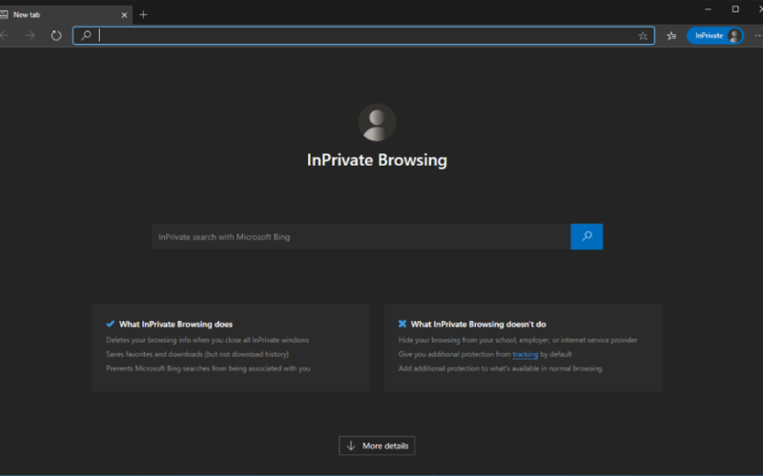Click 'Prevents Microsoft Bing searches' line
Viewport: 763px width, 476px height.
click(208, 368)
